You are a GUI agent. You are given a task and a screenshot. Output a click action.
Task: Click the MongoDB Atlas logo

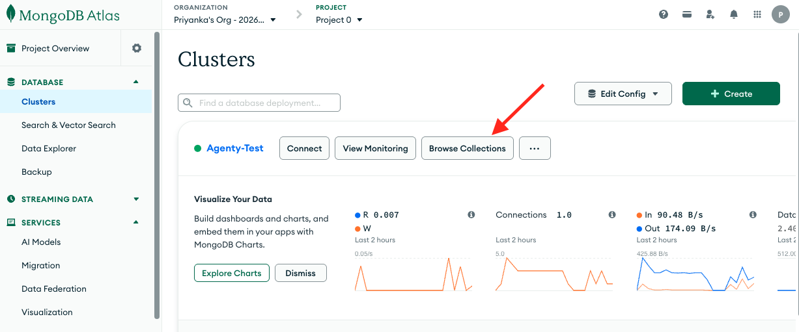click(x=63, y=15)
